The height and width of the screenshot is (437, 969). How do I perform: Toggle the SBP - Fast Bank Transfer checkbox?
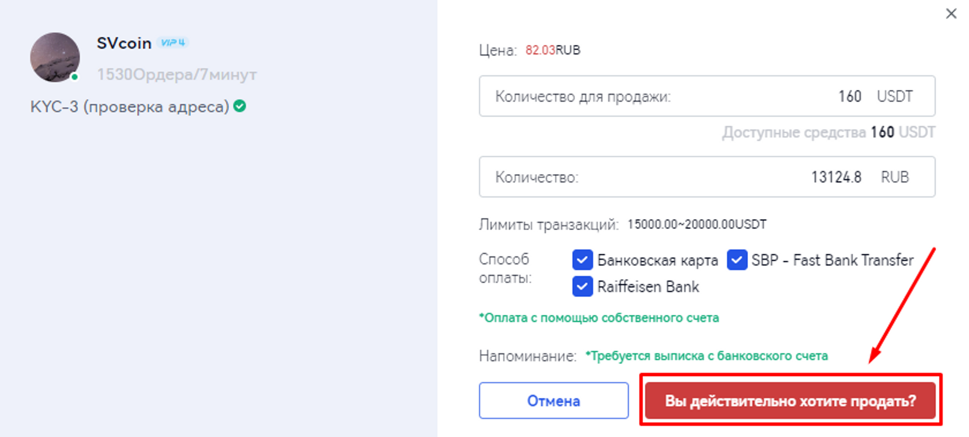tap(737, 260)
